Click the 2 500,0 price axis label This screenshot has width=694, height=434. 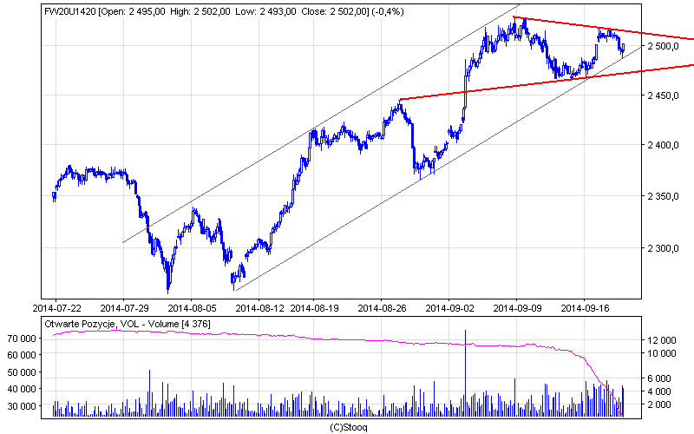663,46
